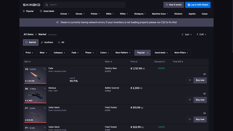Open price chart icon next to € 1,737.99
Image resolution: width=233 pixels, height=131 pixels.
[144, 68]
